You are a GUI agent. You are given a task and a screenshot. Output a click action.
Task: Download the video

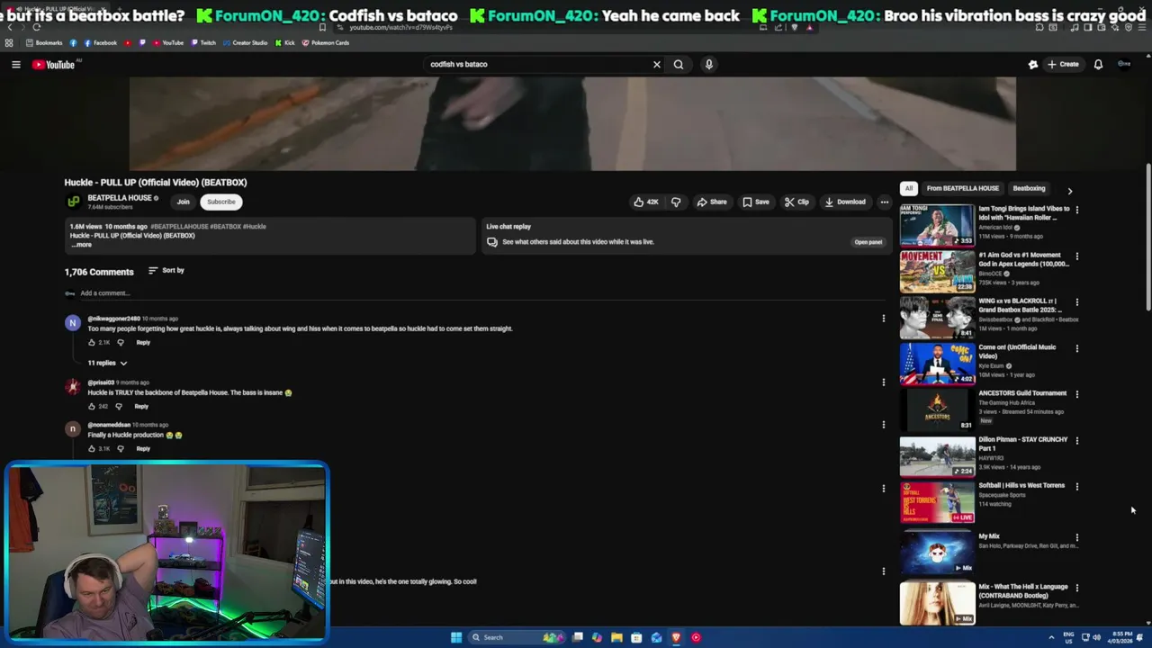(845, 202)
